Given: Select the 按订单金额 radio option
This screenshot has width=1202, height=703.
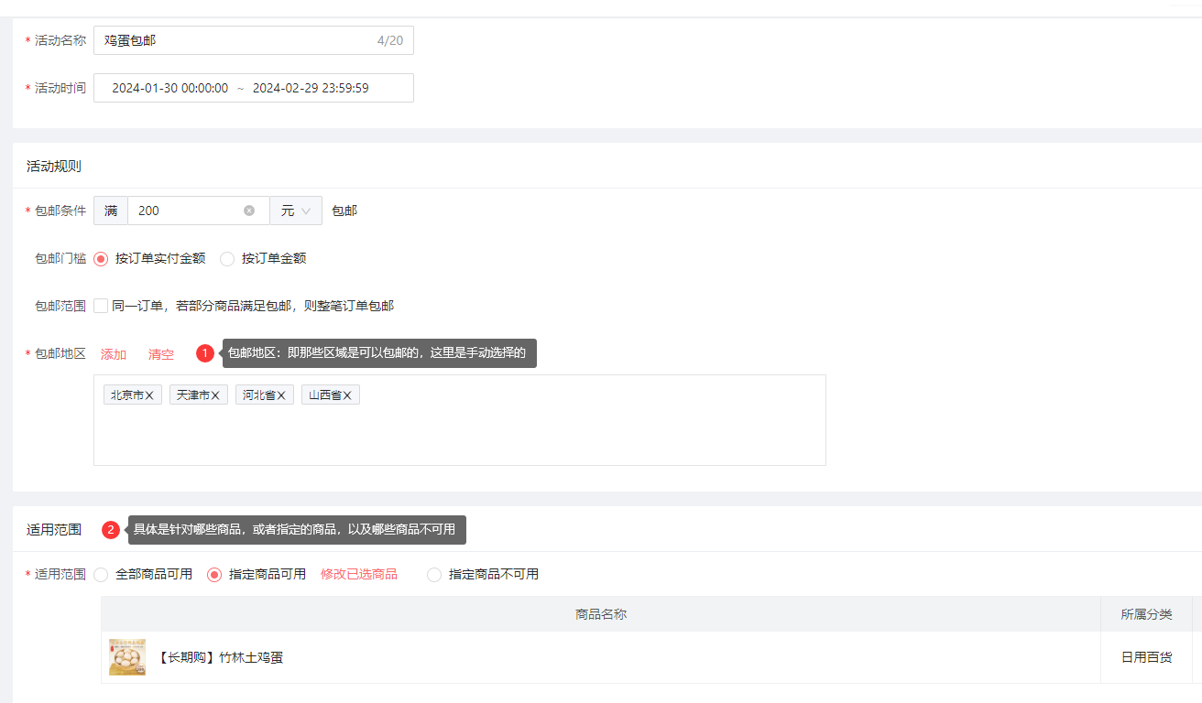Looking at the screenshot, I should point(227,259).
